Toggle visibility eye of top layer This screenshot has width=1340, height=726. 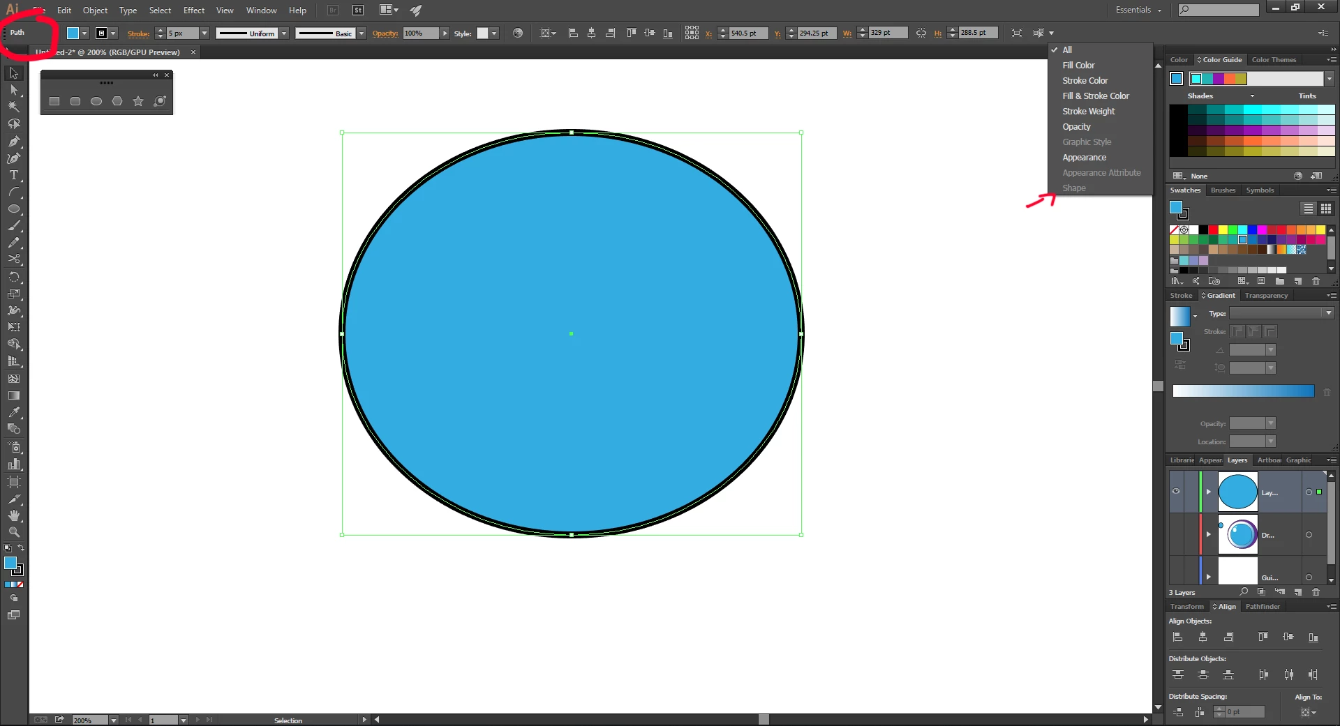tap(1176, 492)
